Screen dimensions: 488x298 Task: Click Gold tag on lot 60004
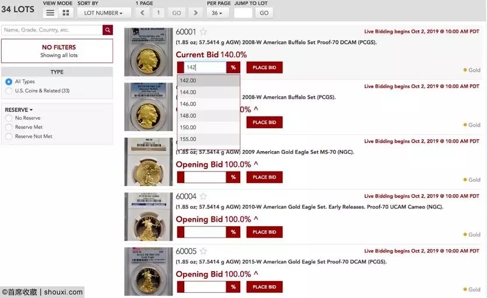[x=472, y=234]
